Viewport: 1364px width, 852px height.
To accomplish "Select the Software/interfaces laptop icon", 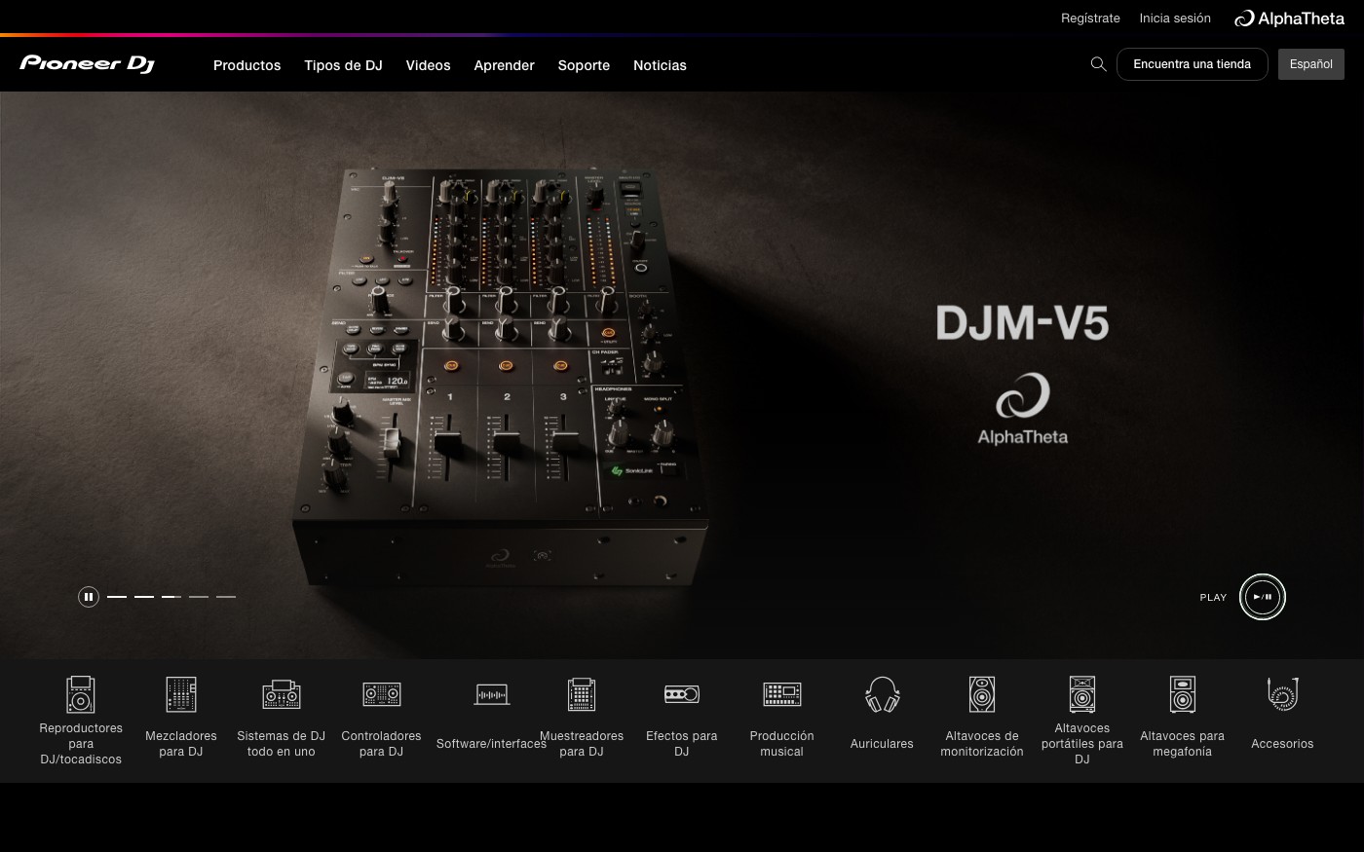I will click(x=492, y=694).
